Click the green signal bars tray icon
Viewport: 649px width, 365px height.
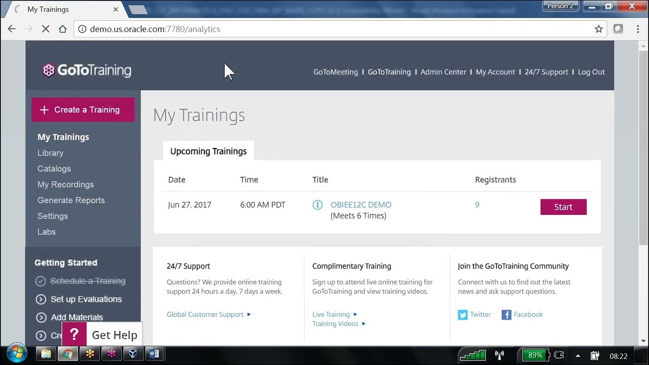tap(473, 355)
